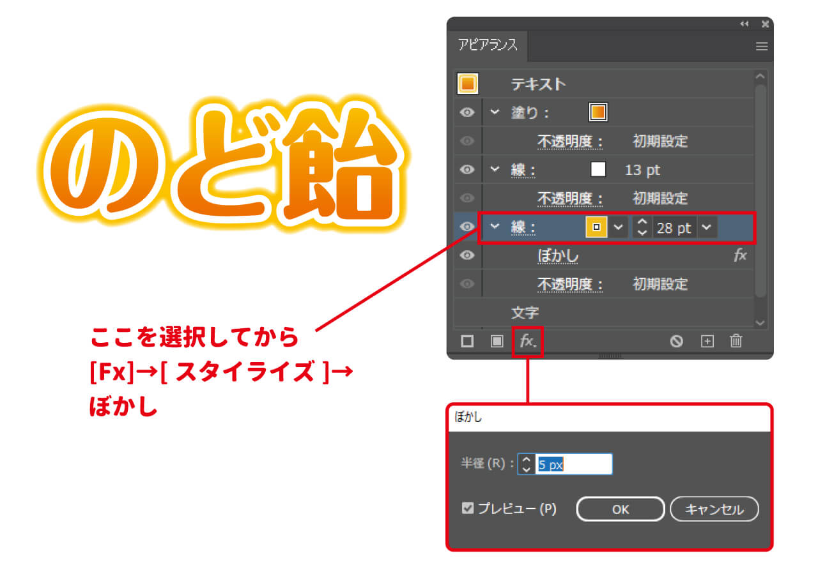Image resolution: width=818 pixels, height=565 pixels.
Task: Click the ぼかし dialog title bar
Action: (610, 418)
